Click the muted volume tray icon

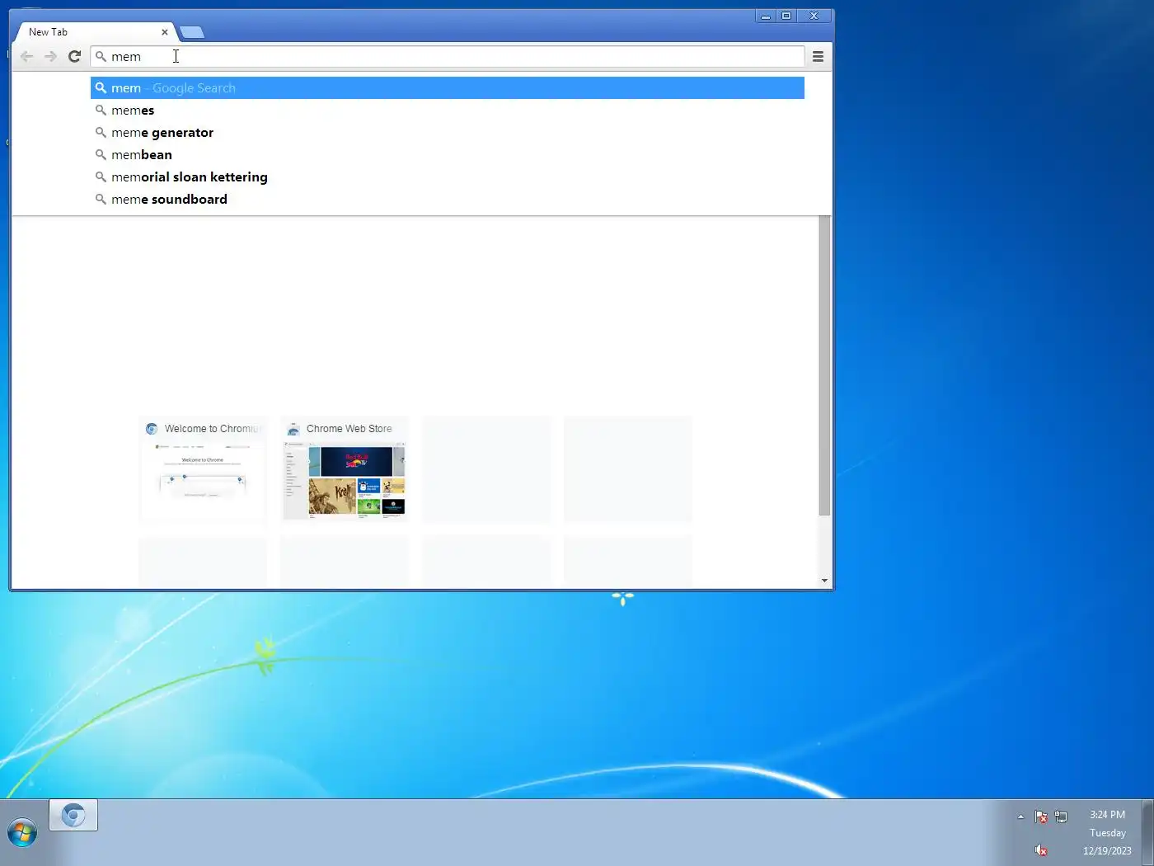[1041, 850]
